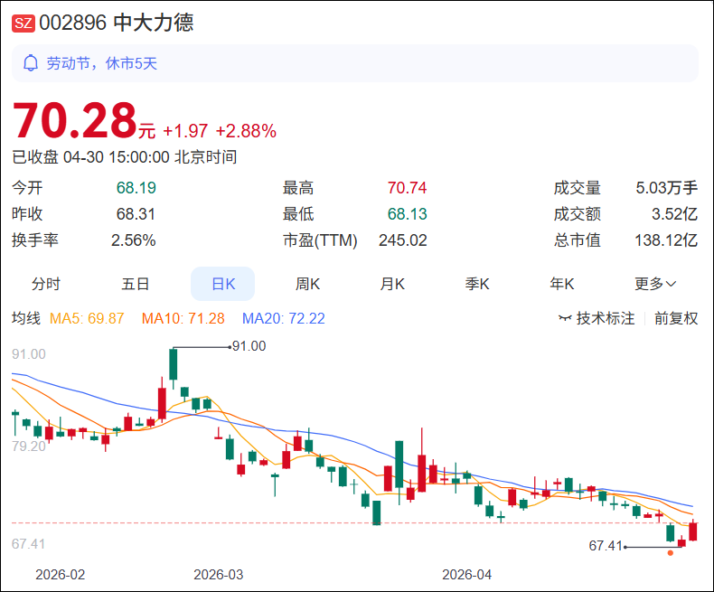Screen dimensions: 714x592
Task: Click the 均线 label
Action: (26, 318)
